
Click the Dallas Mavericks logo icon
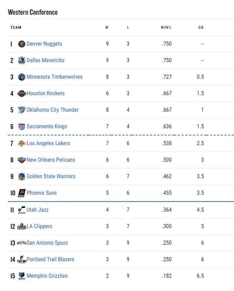(21, 60)
